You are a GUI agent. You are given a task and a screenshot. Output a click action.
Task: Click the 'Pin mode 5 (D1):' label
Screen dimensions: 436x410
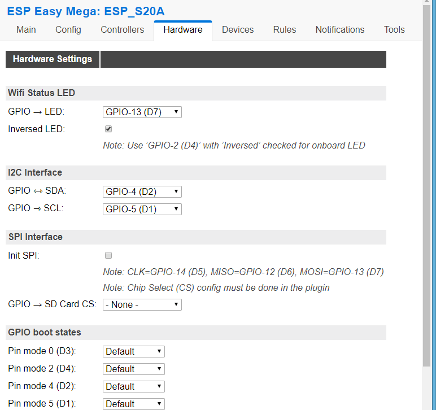(42, 404)
